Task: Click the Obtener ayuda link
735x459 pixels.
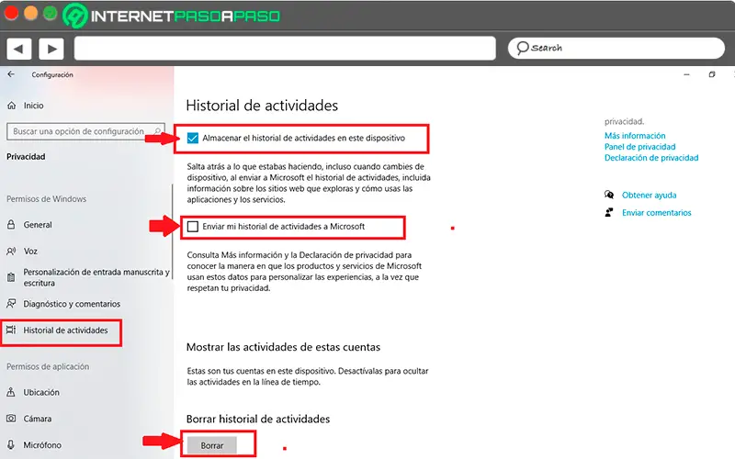Action: click(x=649, y=195)
